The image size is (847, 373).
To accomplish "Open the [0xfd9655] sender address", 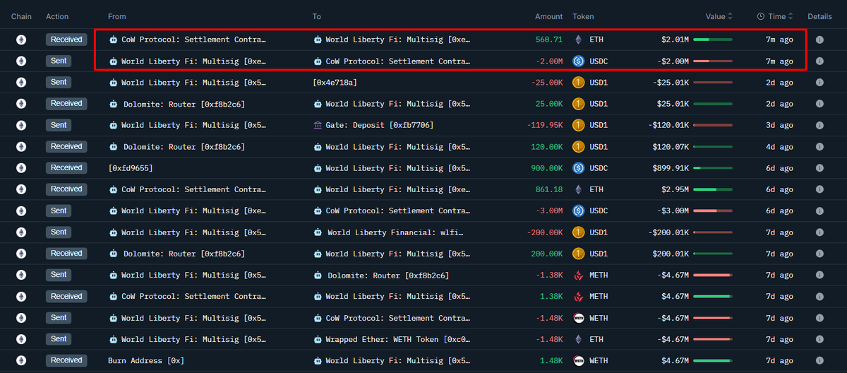I will click(131, 168).
